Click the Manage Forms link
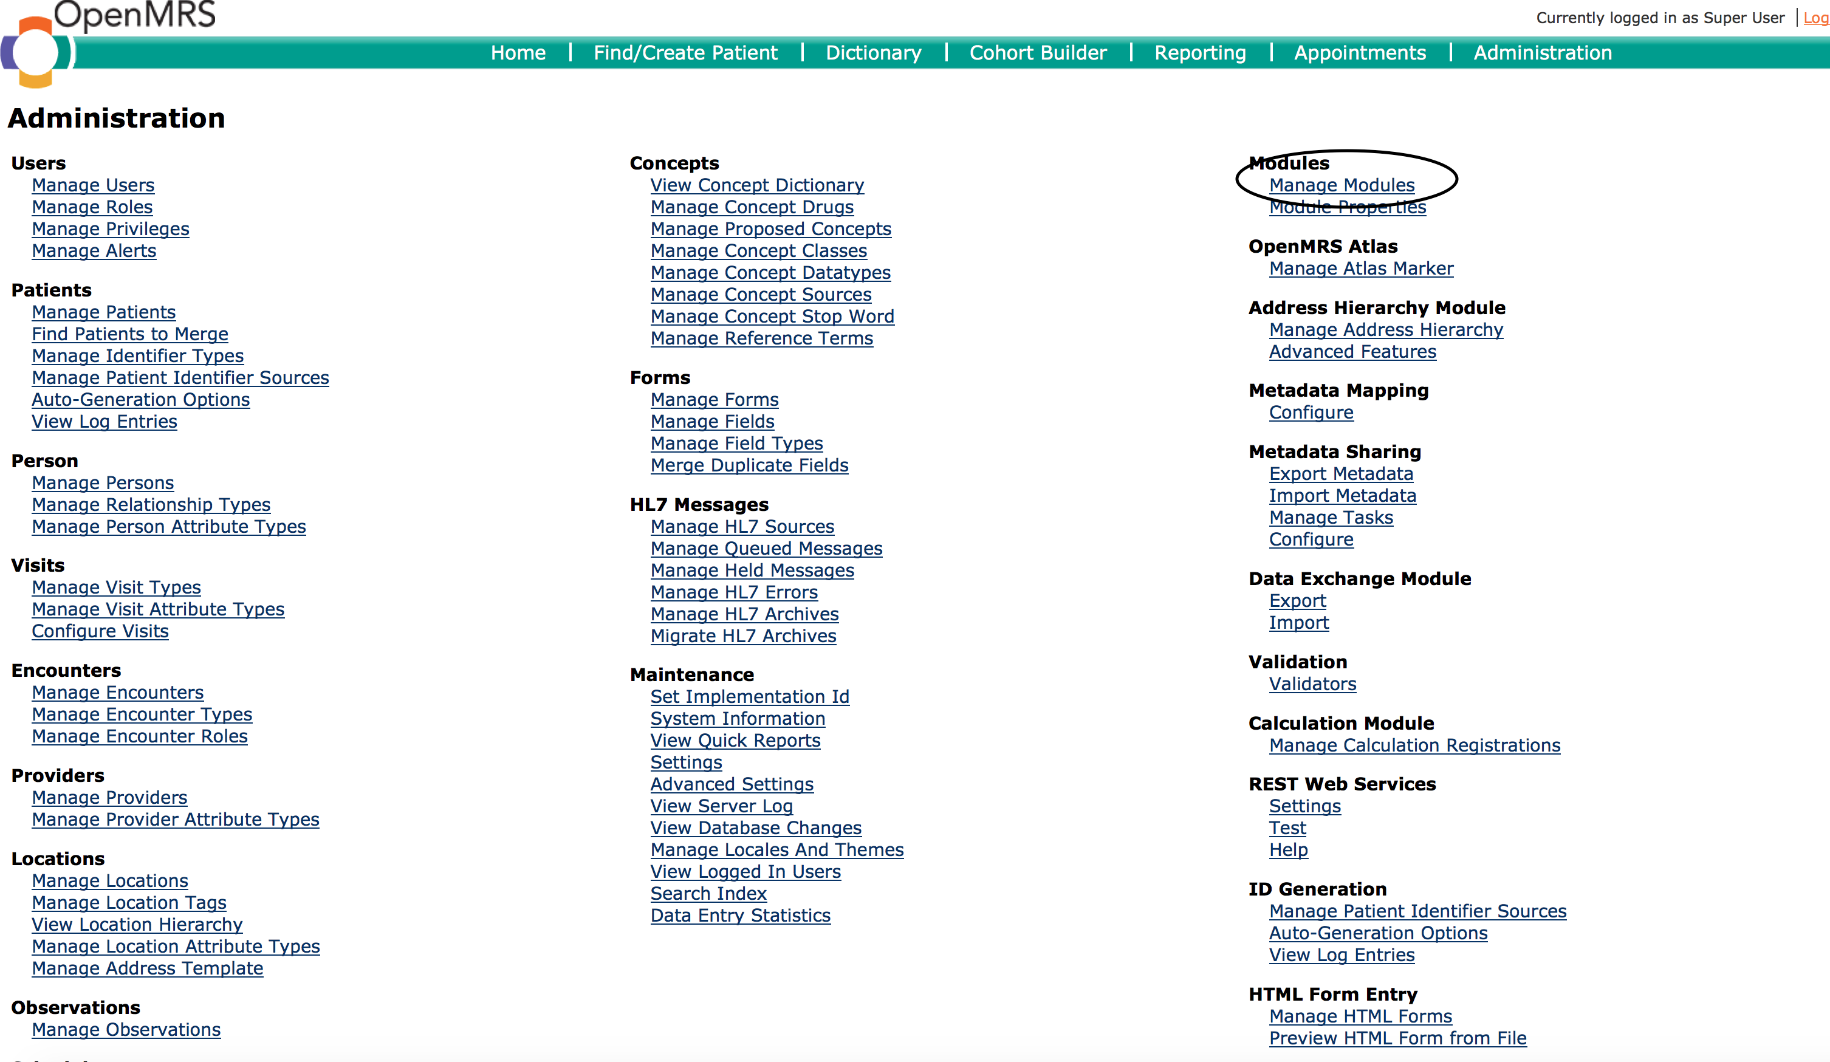The height and width of the screenshot is (1062, 1830). (x=715, y=400)
